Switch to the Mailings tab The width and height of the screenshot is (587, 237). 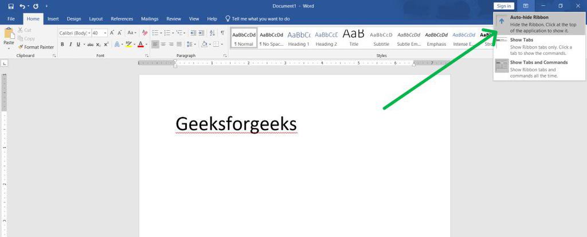tap(150, 19)
